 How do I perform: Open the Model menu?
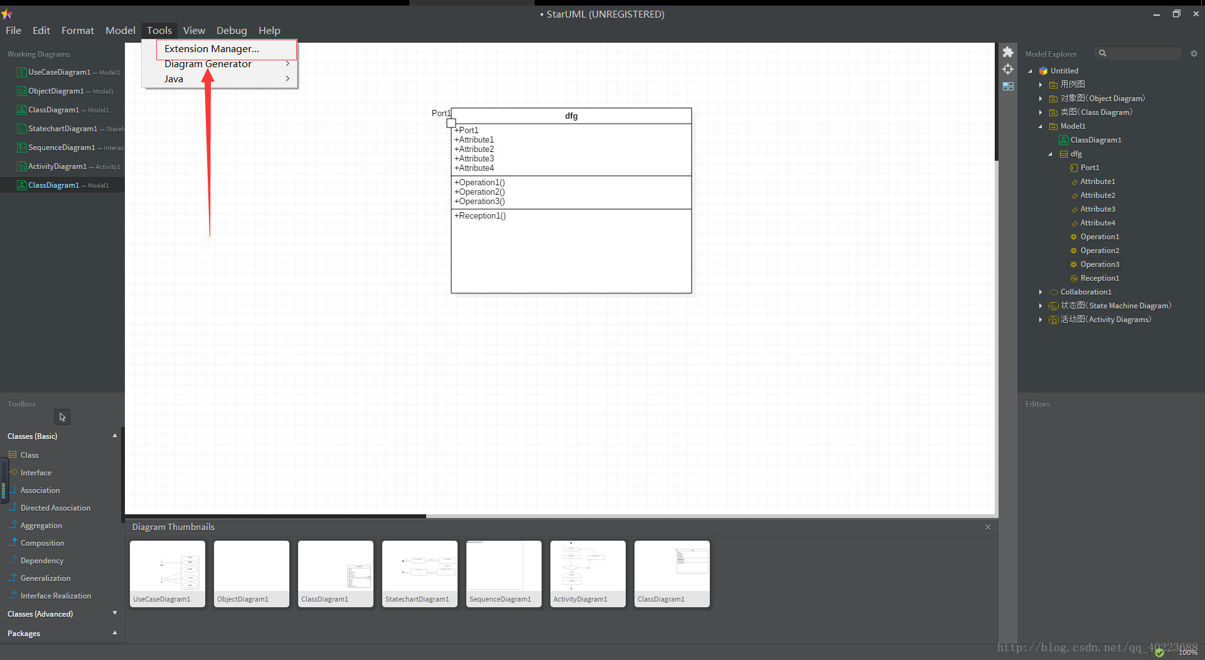pyautogui.click(x=120, y=30)
